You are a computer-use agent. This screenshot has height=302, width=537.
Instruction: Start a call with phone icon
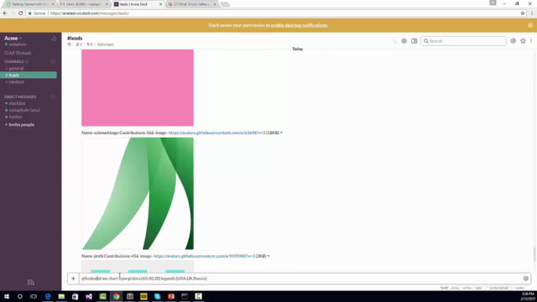394,41
